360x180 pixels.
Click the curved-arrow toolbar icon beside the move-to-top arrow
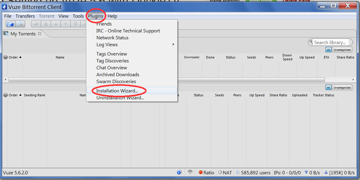click(x=36, y=24)
